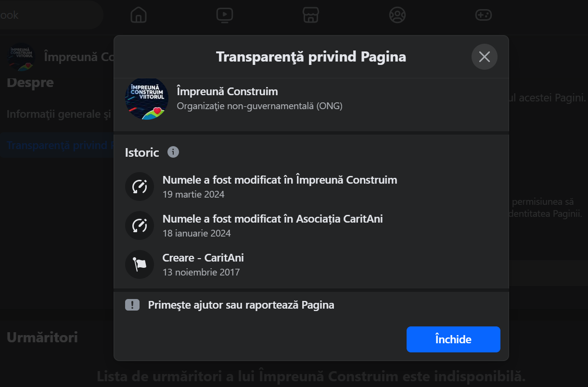Open the Facebook Home icon
The image size is (588, 387).
139,15
